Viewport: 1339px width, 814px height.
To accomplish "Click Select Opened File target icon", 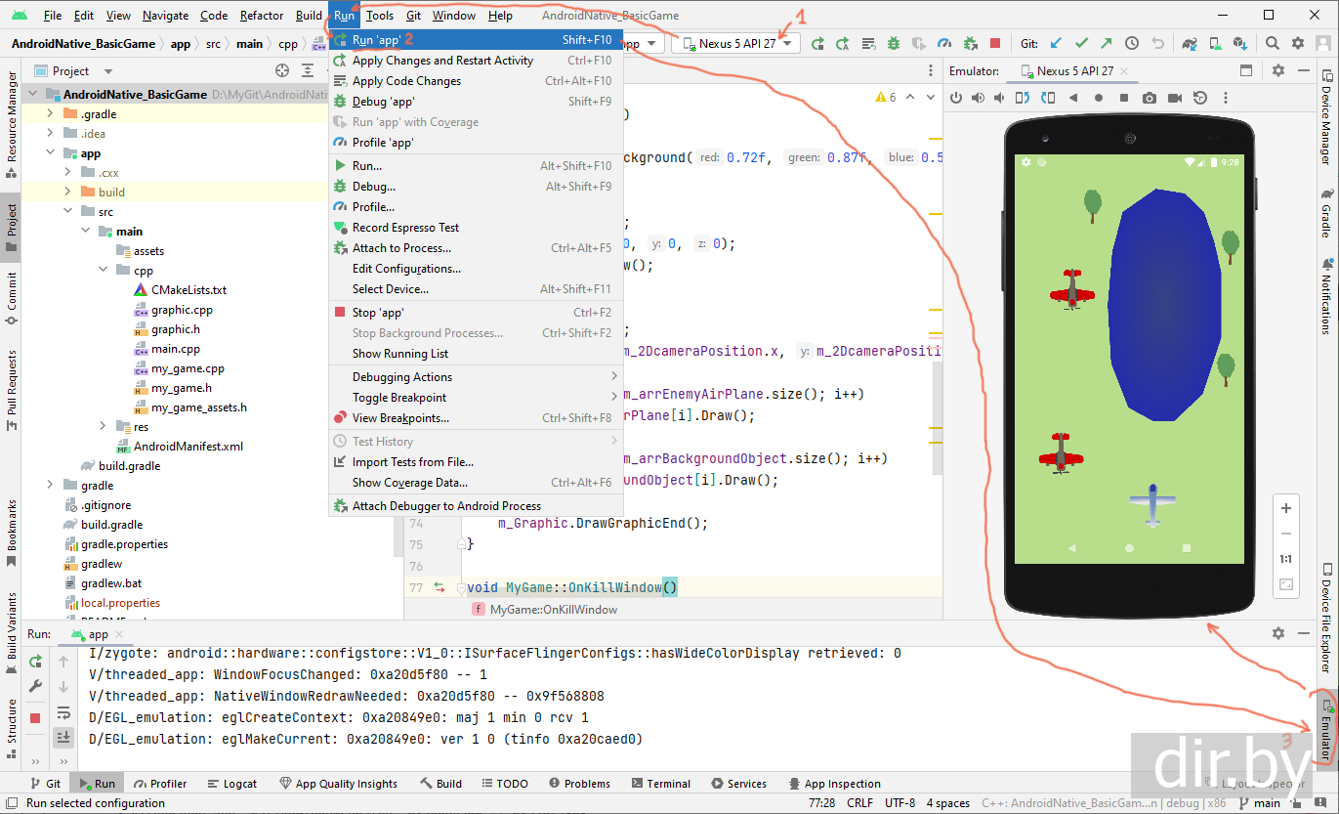I will 281,71.
